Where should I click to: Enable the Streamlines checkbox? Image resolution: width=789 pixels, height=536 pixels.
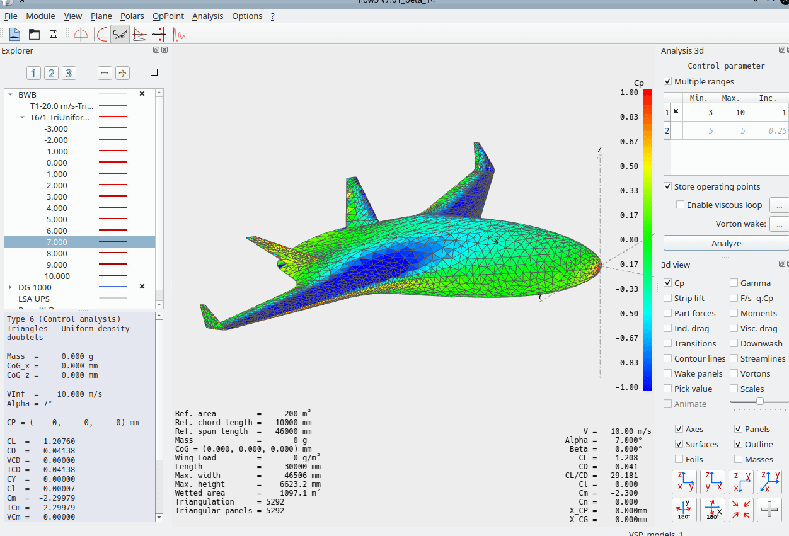(x=734, y=358)
